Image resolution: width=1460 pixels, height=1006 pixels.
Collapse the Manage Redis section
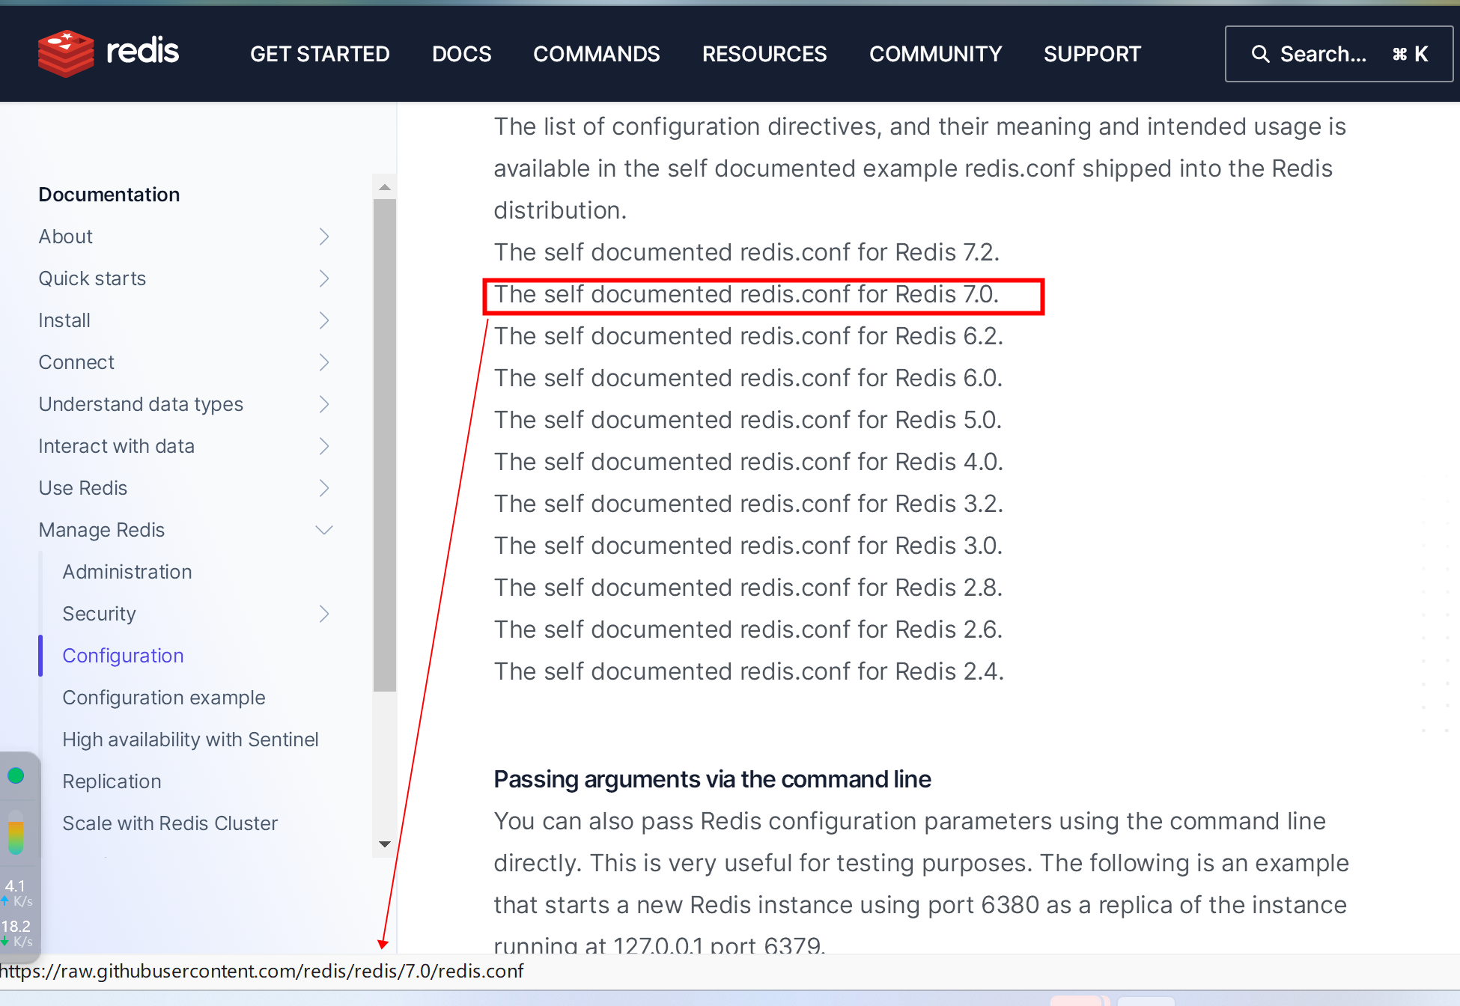coord(324,529)
